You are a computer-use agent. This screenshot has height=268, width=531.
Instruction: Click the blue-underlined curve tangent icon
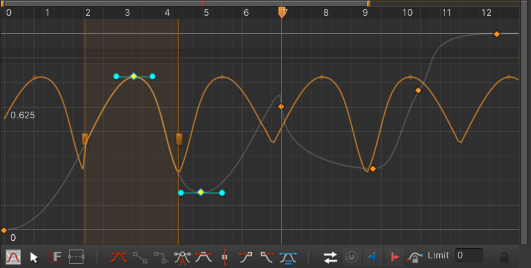288,257
